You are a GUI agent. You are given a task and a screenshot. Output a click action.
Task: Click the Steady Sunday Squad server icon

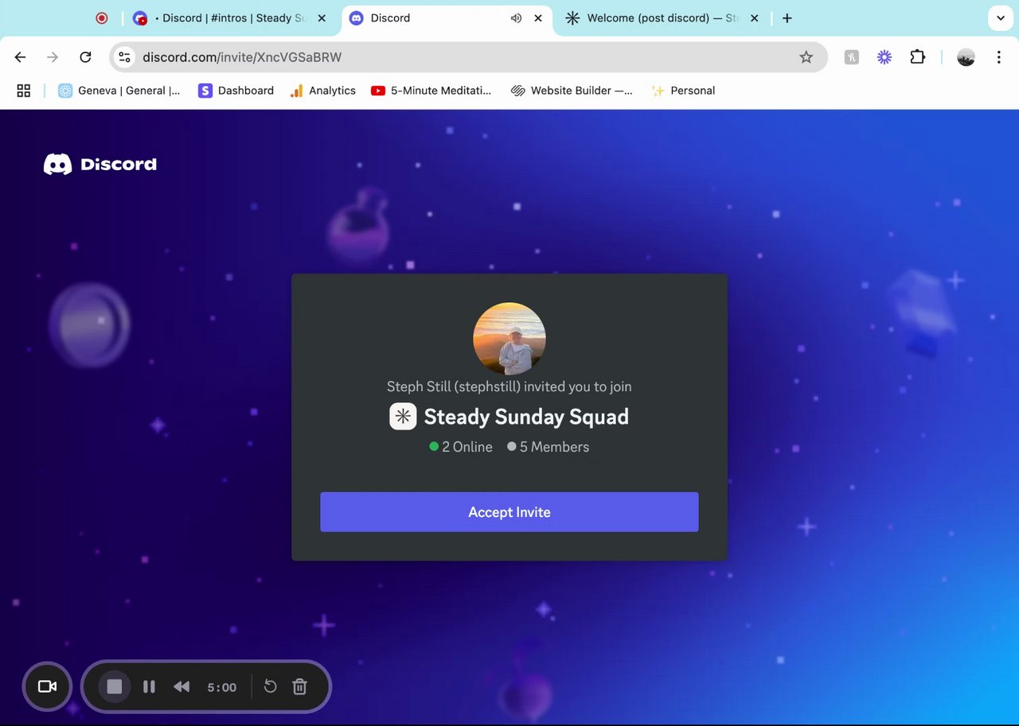pos(403,417)
